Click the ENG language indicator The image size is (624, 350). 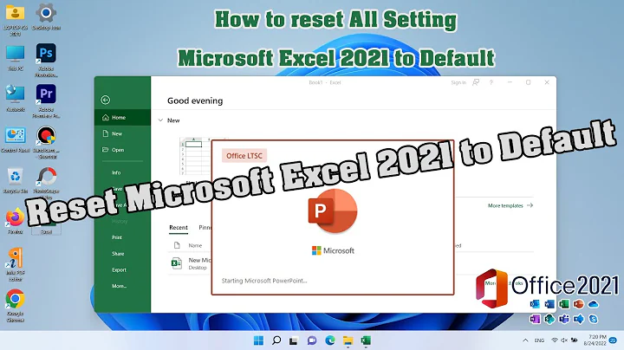539,340
